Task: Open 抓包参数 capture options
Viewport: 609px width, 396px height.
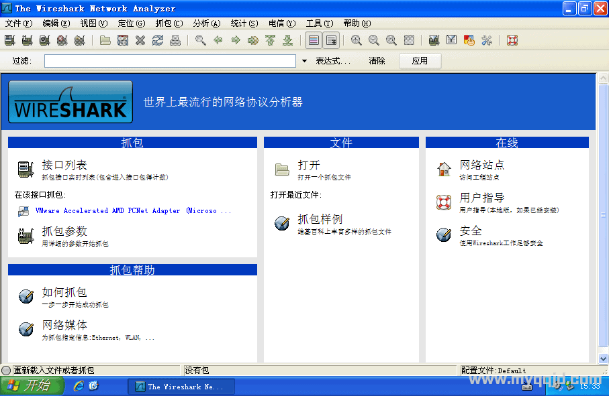Action: [x=64, y=231]
